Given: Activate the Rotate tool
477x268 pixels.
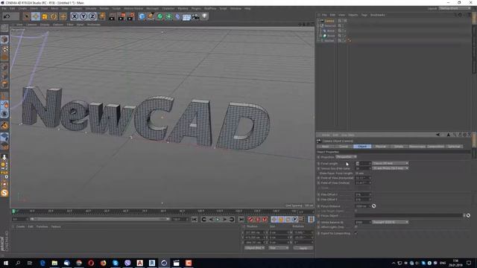Looking at the screenshot, I should [x=54, y=16].
